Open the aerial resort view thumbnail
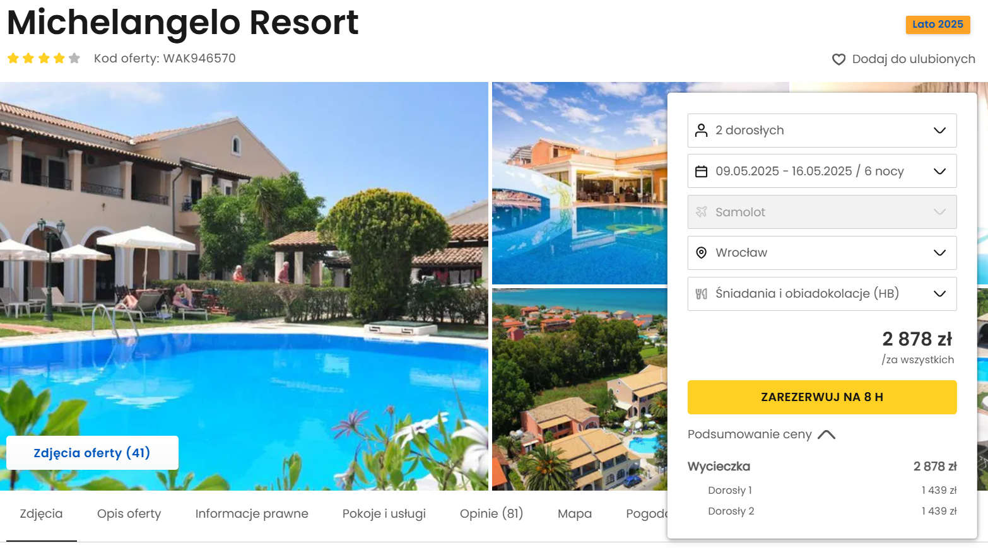 tap(580, 390)
